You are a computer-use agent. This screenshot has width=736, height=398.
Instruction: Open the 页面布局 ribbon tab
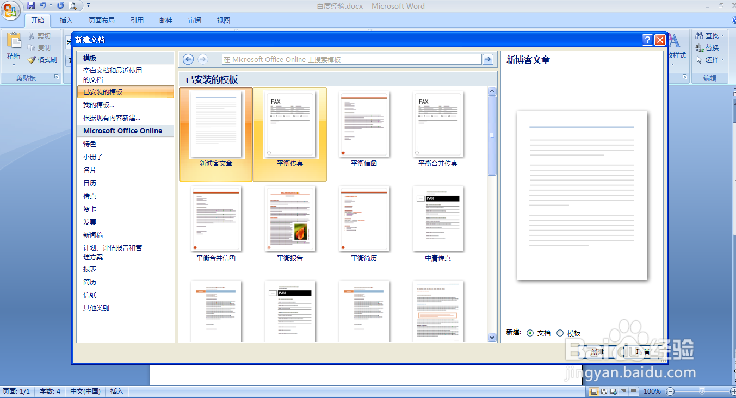click(x=102, y=21)
